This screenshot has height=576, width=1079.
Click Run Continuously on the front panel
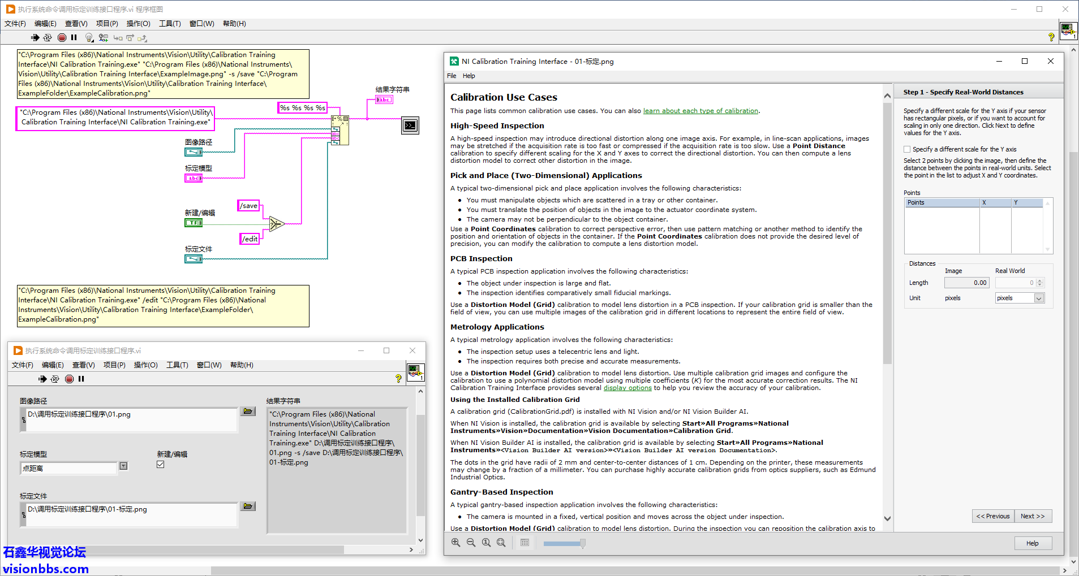pos(55,379)
